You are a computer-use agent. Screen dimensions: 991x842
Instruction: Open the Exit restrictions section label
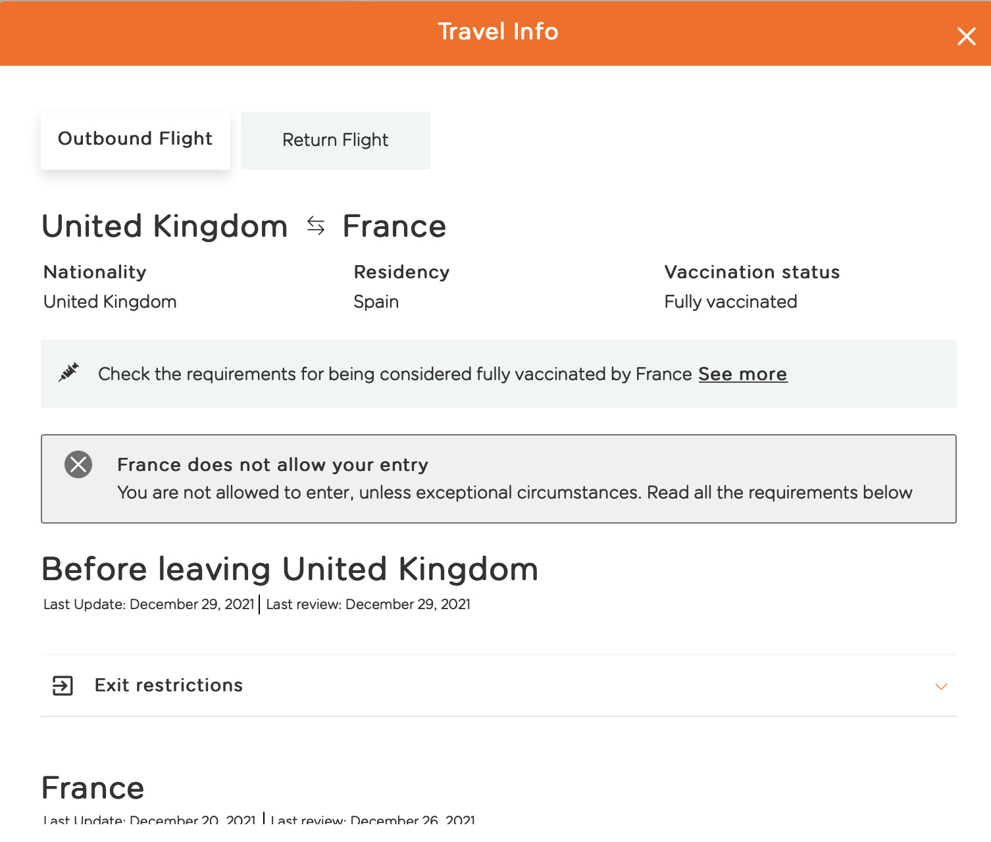pyautogui.click(x=168, y=685)
